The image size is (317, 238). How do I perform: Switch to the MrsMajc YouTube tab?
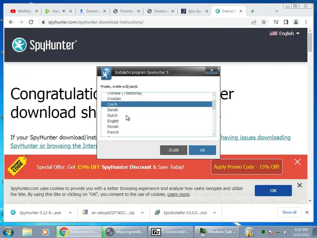pos(24,11)
